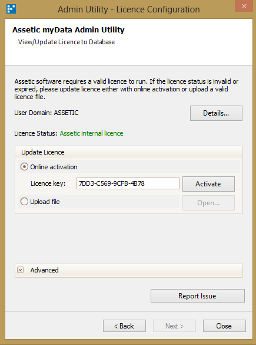The height and width of the screenshot is (345, 256).
Task: Open licence Details dialog
Action: pyautogui.click(x=216, y=113)
